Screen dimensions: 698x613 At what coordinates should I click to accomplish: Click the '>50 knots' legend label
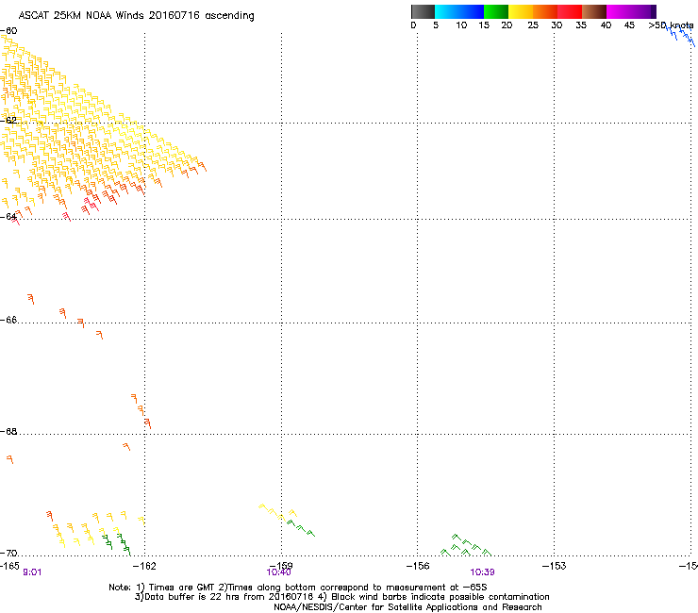671,25
